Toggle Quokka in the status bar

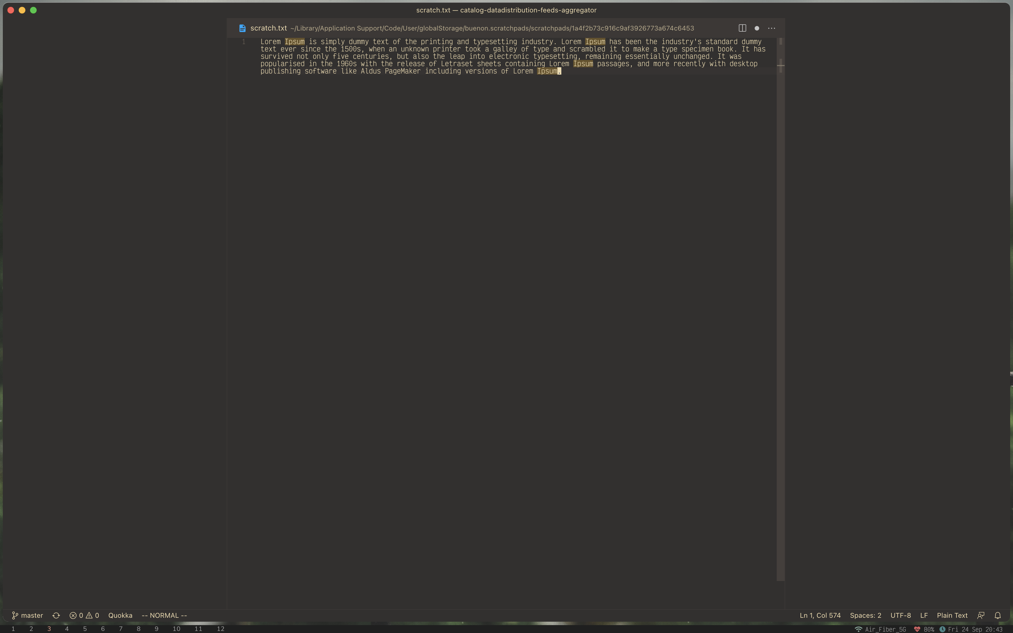(x=120, y=615)
